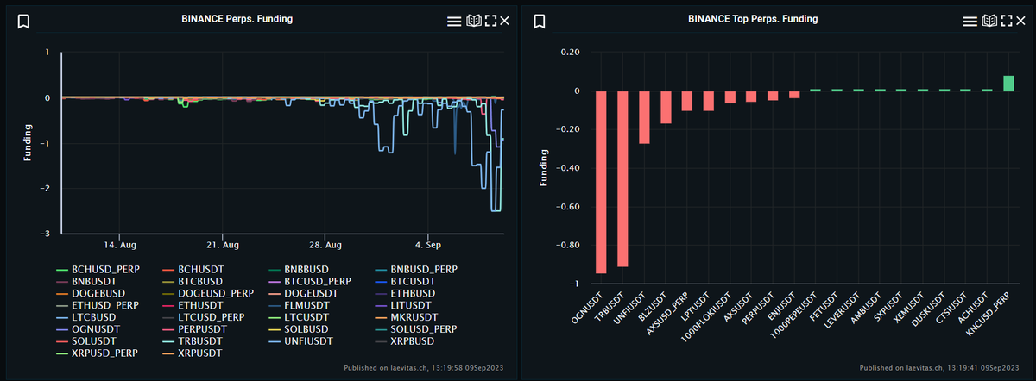Click the BLZUSDT red funding bar

(x=666, y=107)
